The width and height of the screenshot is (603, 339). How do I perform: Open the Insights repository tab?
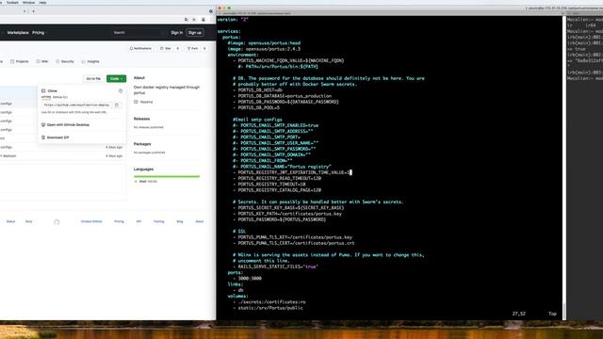(x=90, y=61)
